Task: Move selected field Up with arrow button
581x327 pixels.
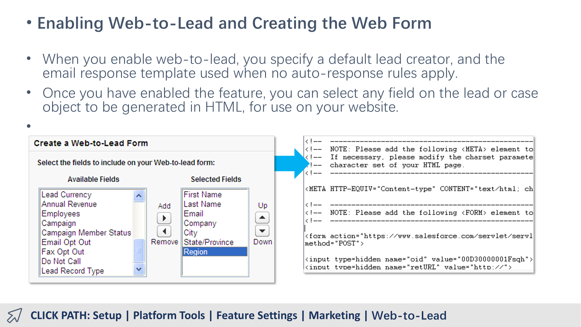Action: coord(262,217)
